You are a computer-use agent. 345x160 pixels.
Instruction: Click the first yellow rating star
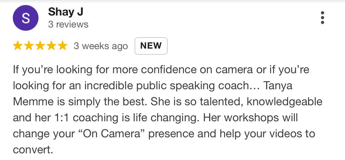click(x=18, y=46)
